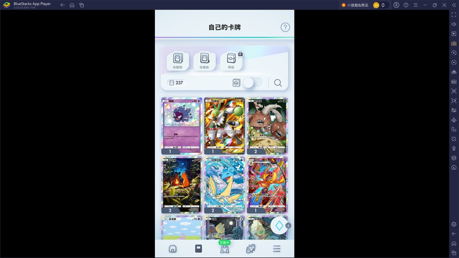Open the keyboard game controls icon
The height and width of the screenshot is (258, 459).
tap(454, 43)
